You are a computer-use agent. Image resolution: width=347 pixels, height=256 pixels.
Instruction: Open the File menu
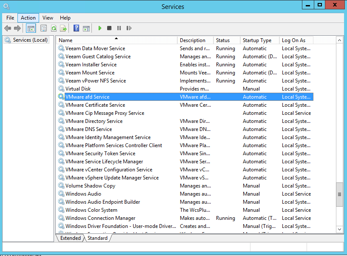10,18
